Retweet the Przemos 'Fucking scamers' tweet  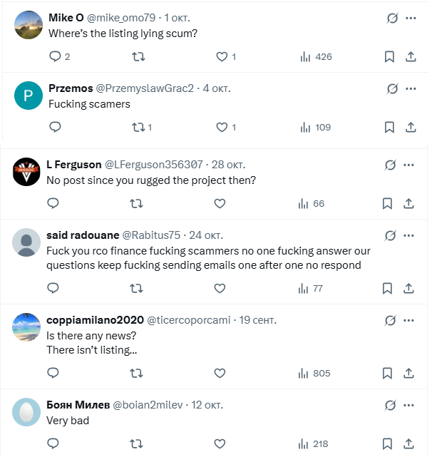coord(139,128)
